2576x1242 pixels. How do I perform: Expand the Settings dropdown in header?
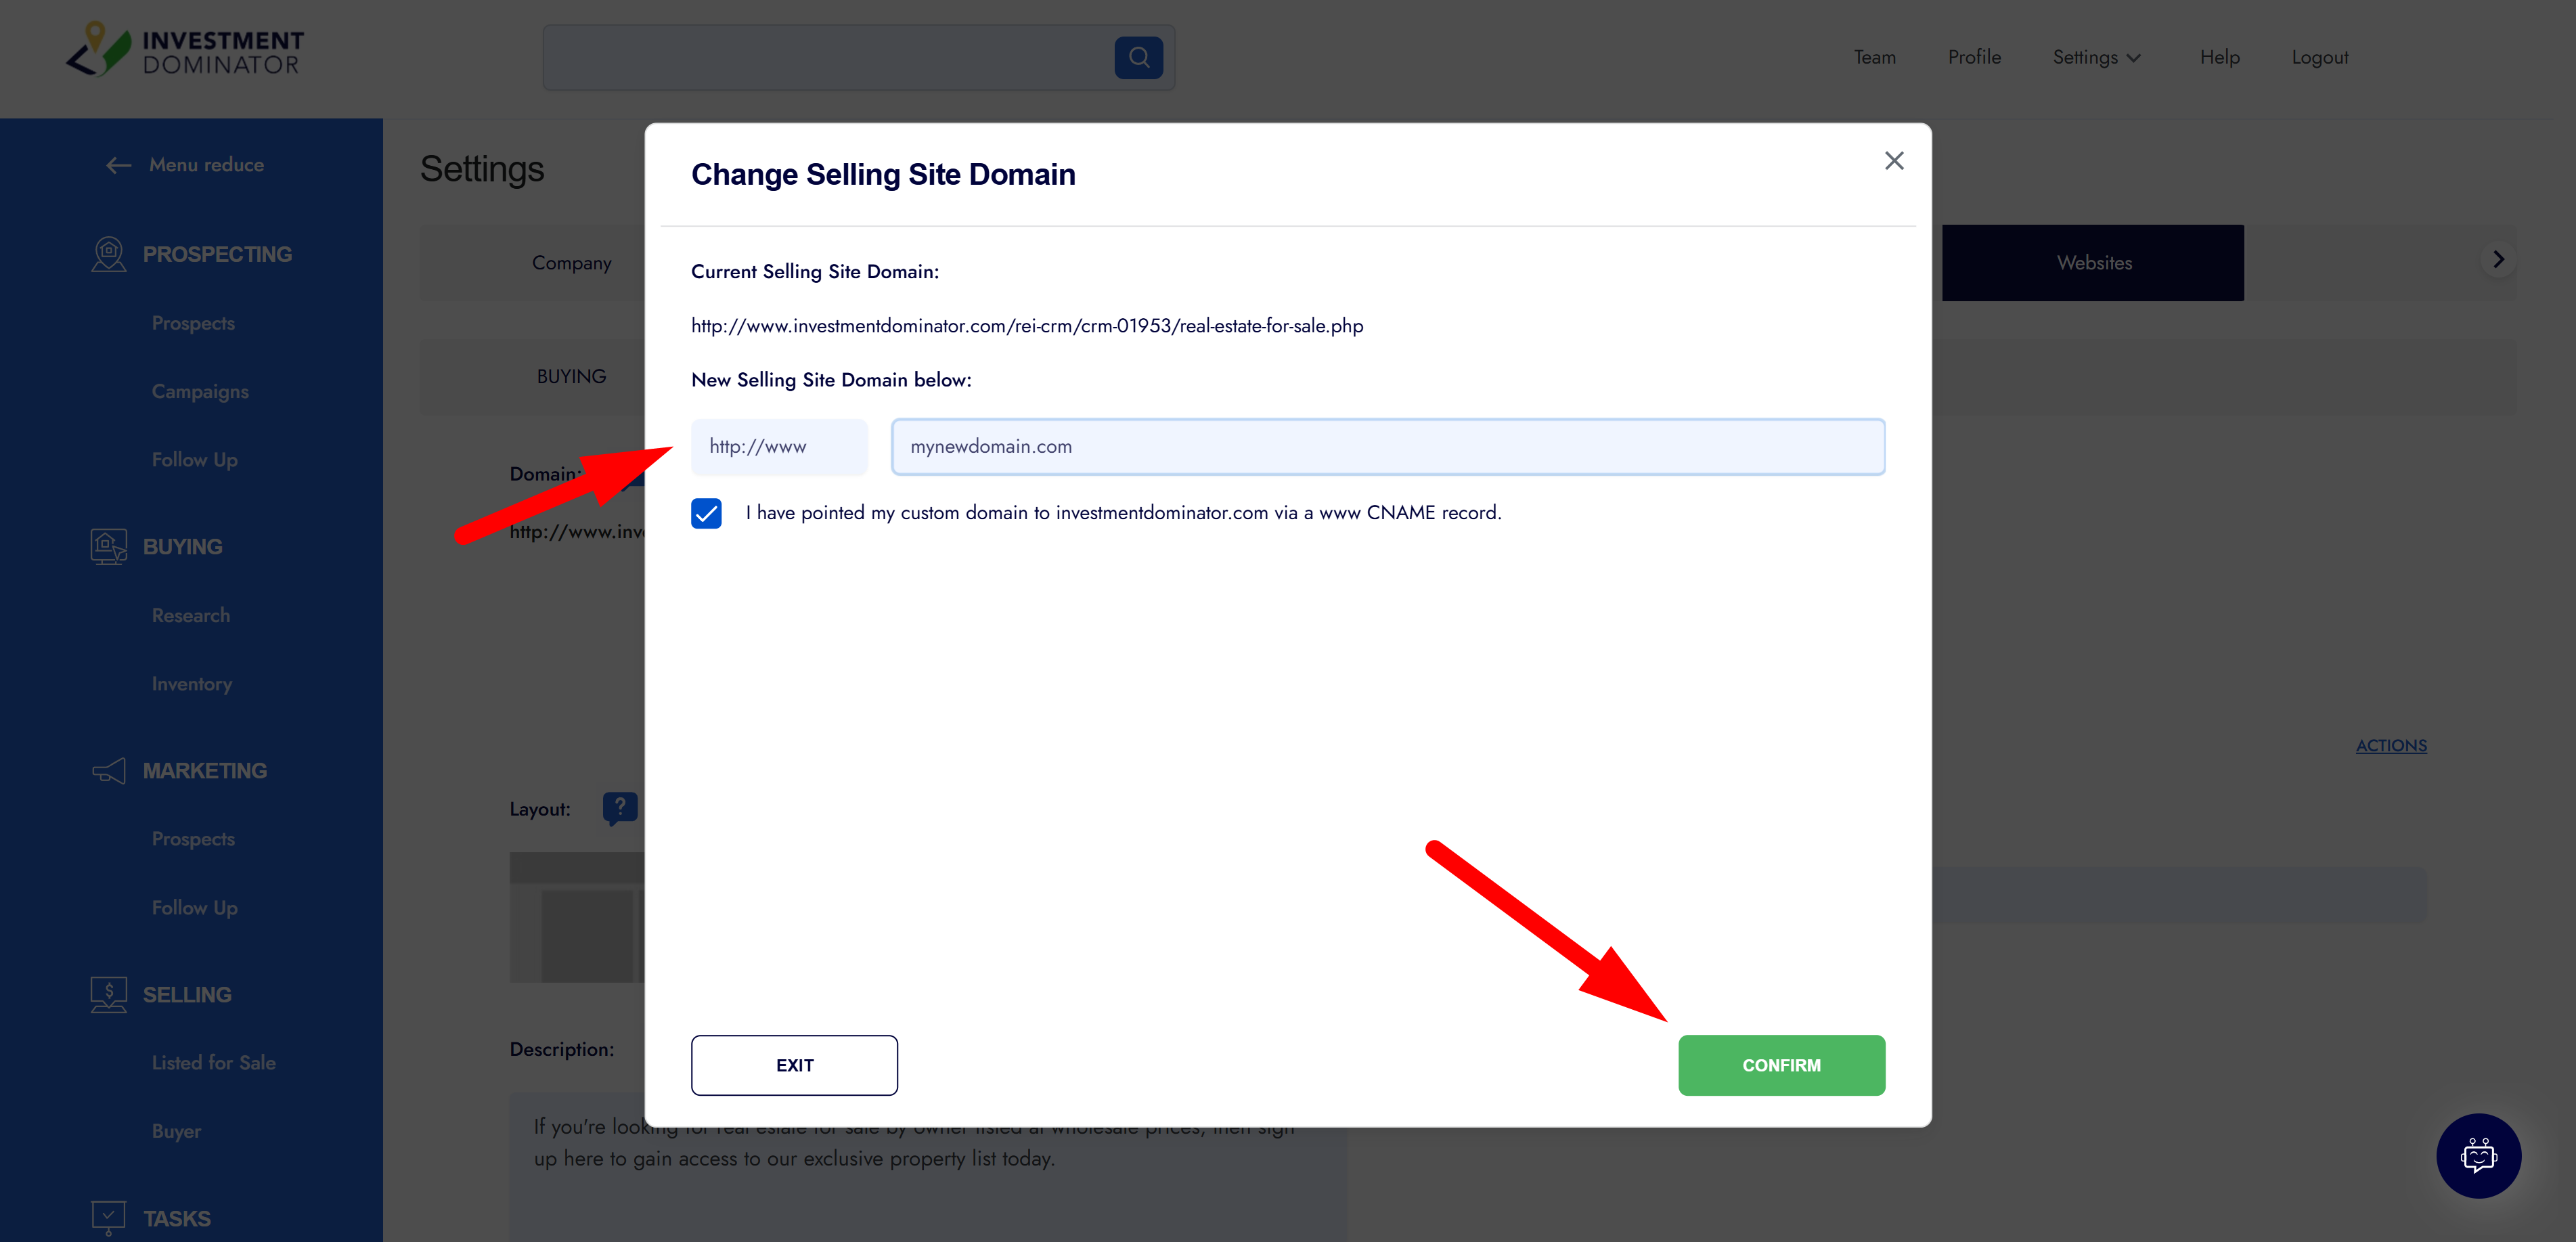[2096, 58]
